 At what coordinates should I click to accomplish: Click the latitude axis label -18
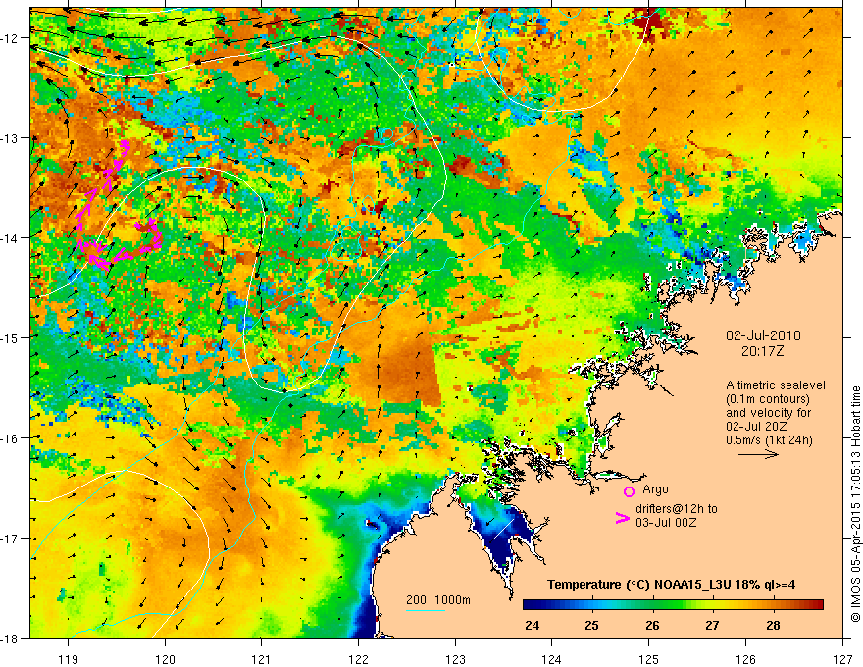[x=11, y=638]
